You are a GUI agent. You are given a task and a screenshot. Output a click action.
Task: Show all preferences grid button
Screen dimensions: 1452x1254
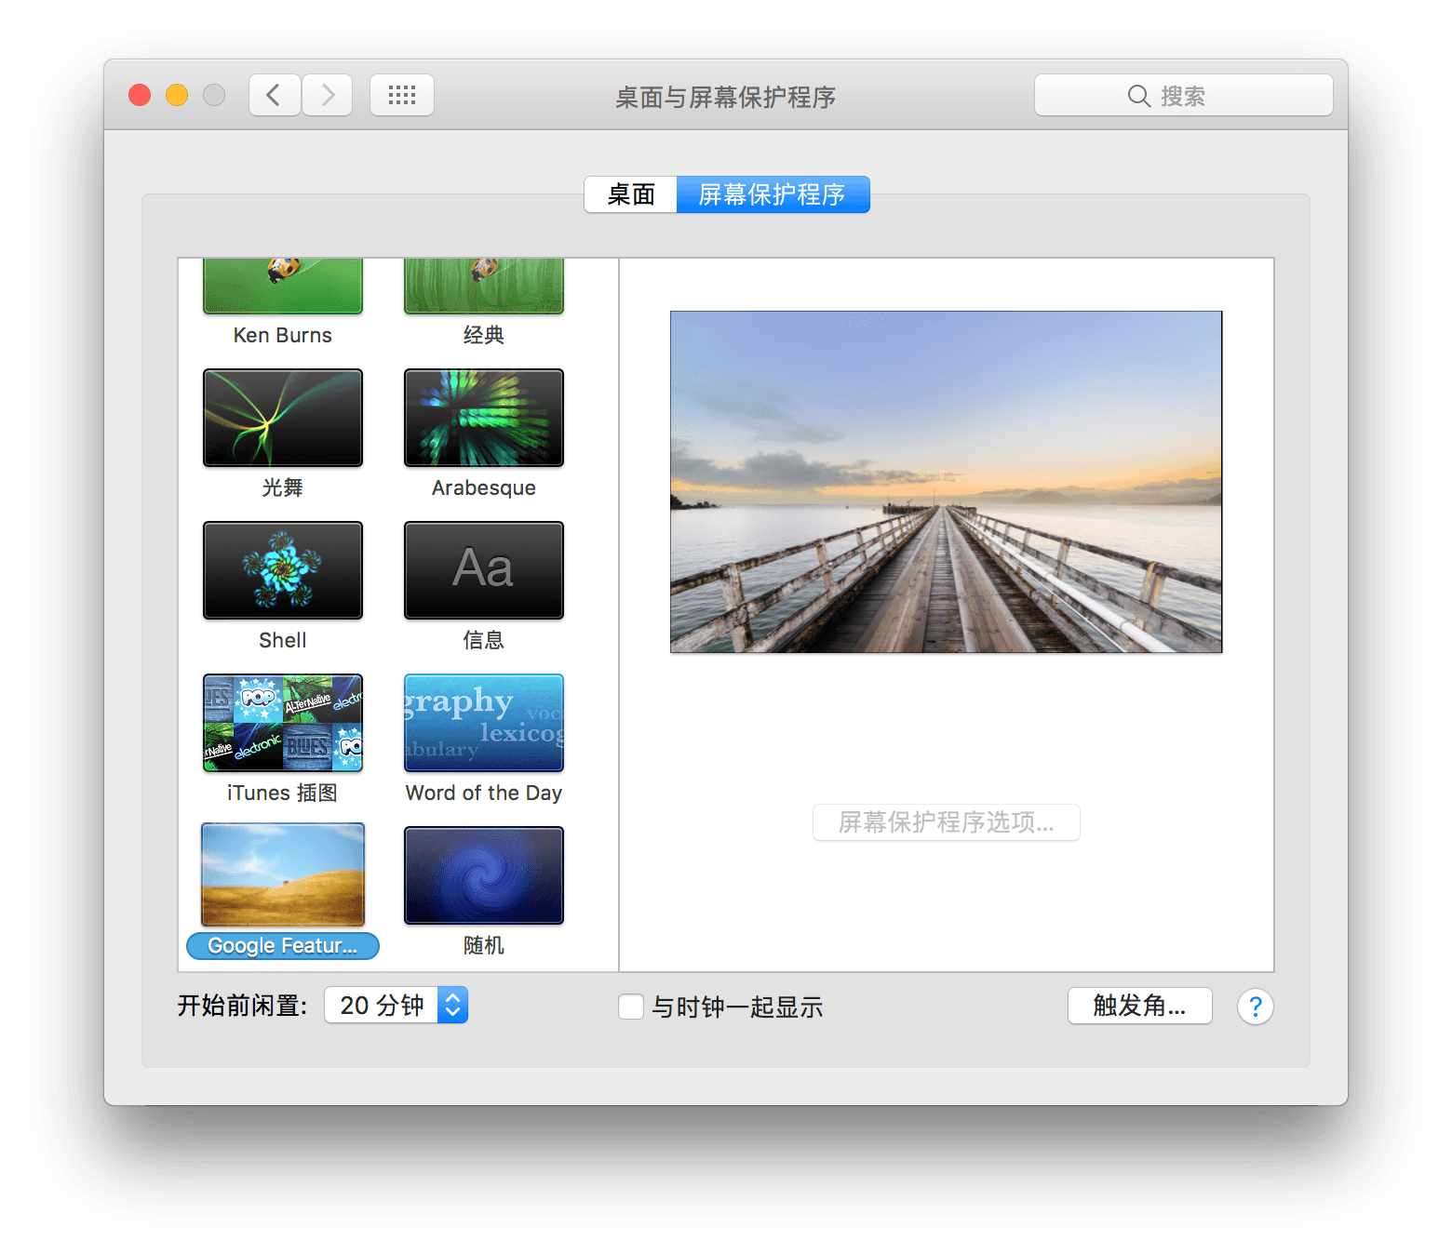(402, 95)
